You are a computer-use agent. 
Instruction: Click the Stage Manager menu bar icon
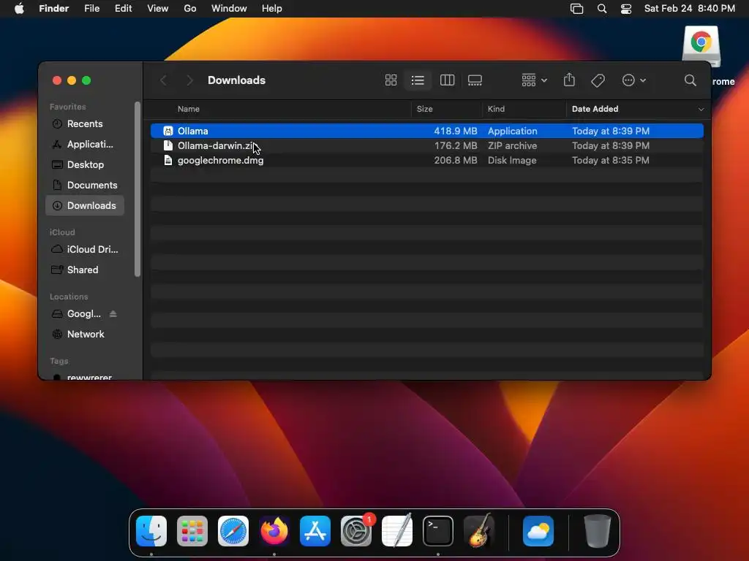click(576, 9)
